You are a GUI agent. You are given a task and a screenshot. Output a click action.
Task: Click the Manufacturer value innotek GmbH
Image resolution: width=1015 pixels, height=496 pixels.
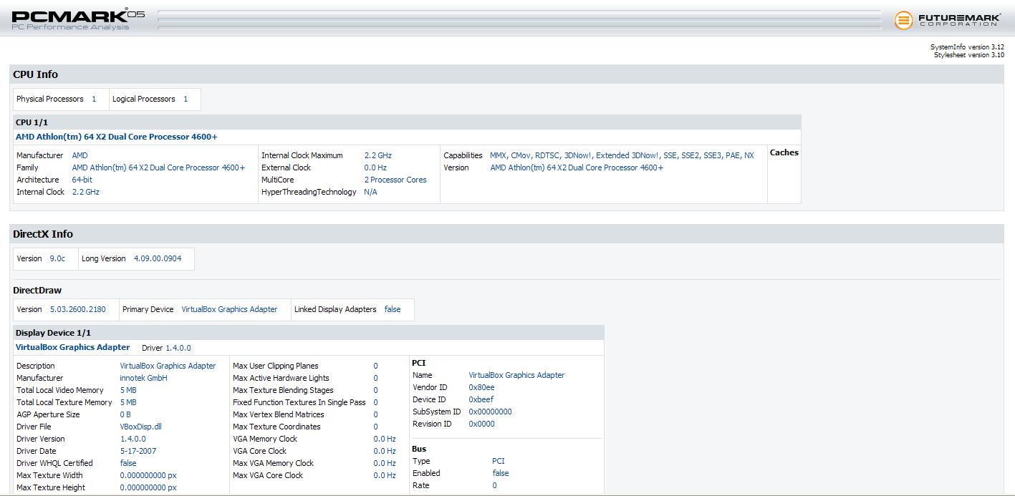144,378
